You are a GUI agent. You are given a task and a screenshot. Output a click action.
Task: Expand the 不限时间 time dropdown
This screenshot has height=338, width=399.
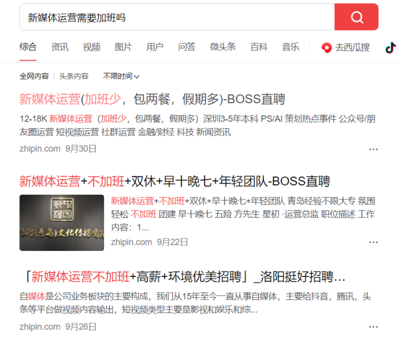click(x=121, y=76)
